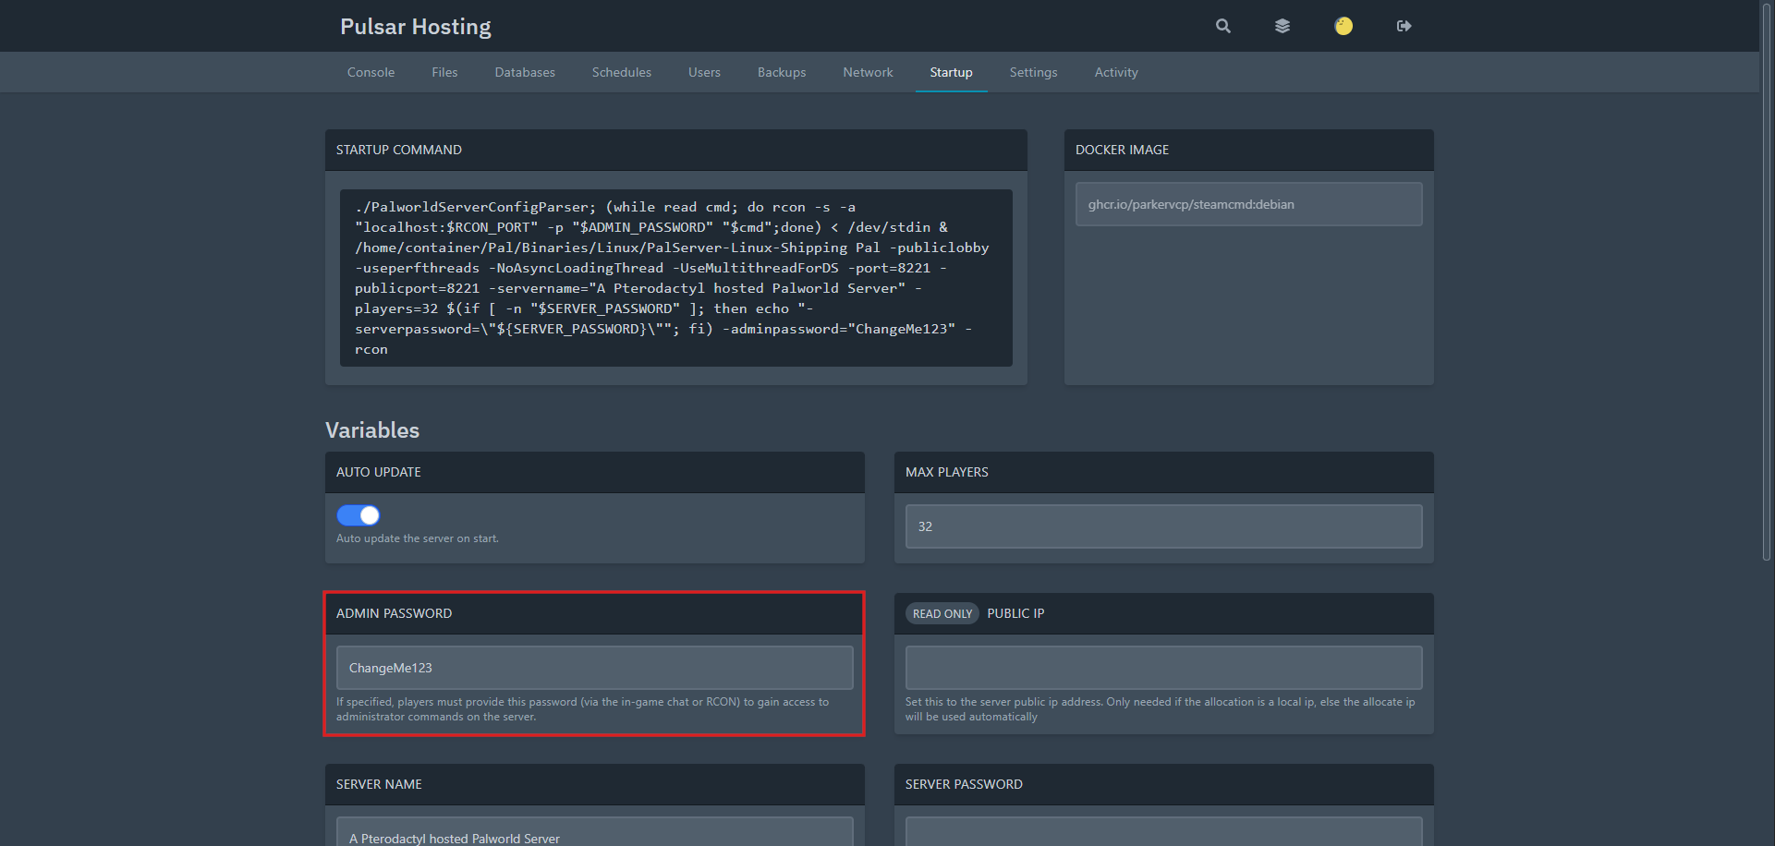Click the Pulsar Hosting title link
This screenshot has width=1775, height=846.
click(416, 27)
